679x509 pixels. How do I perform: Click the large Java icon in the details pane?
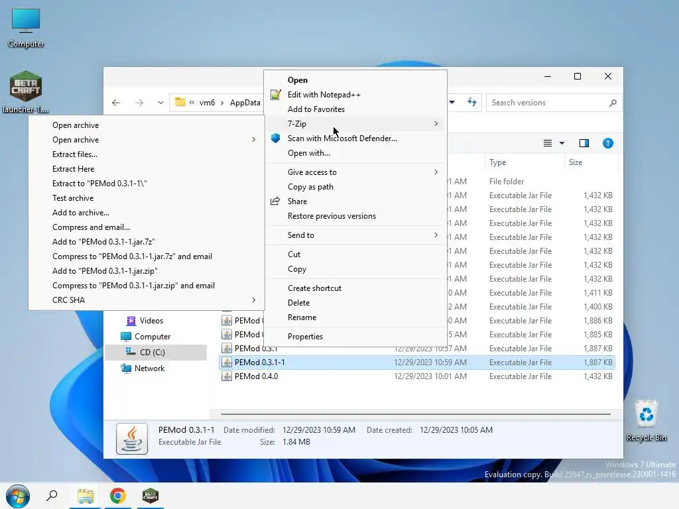tap(132, 439)
